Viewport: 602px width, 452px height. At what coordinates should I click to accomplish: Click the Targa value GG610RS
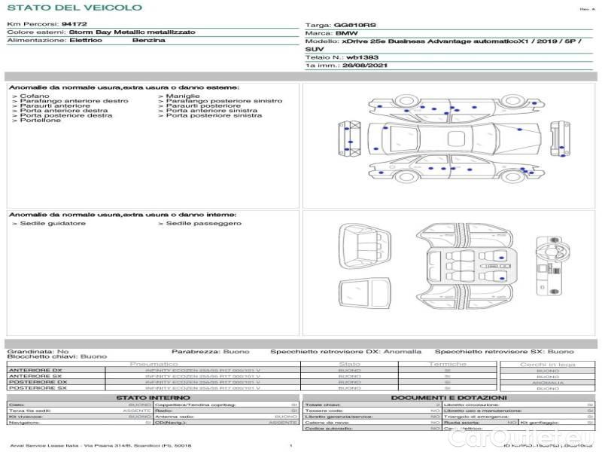[351, 25]
